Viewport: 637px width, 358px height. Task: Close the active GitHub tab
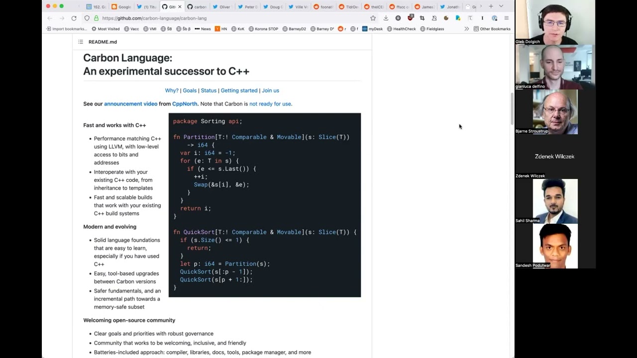click(180, 6)
